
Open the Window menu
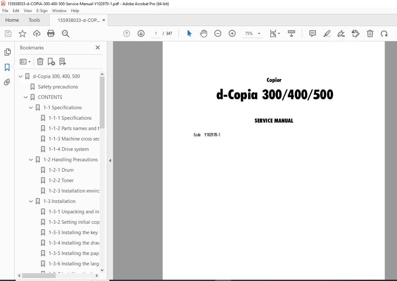tap(59, 11)
